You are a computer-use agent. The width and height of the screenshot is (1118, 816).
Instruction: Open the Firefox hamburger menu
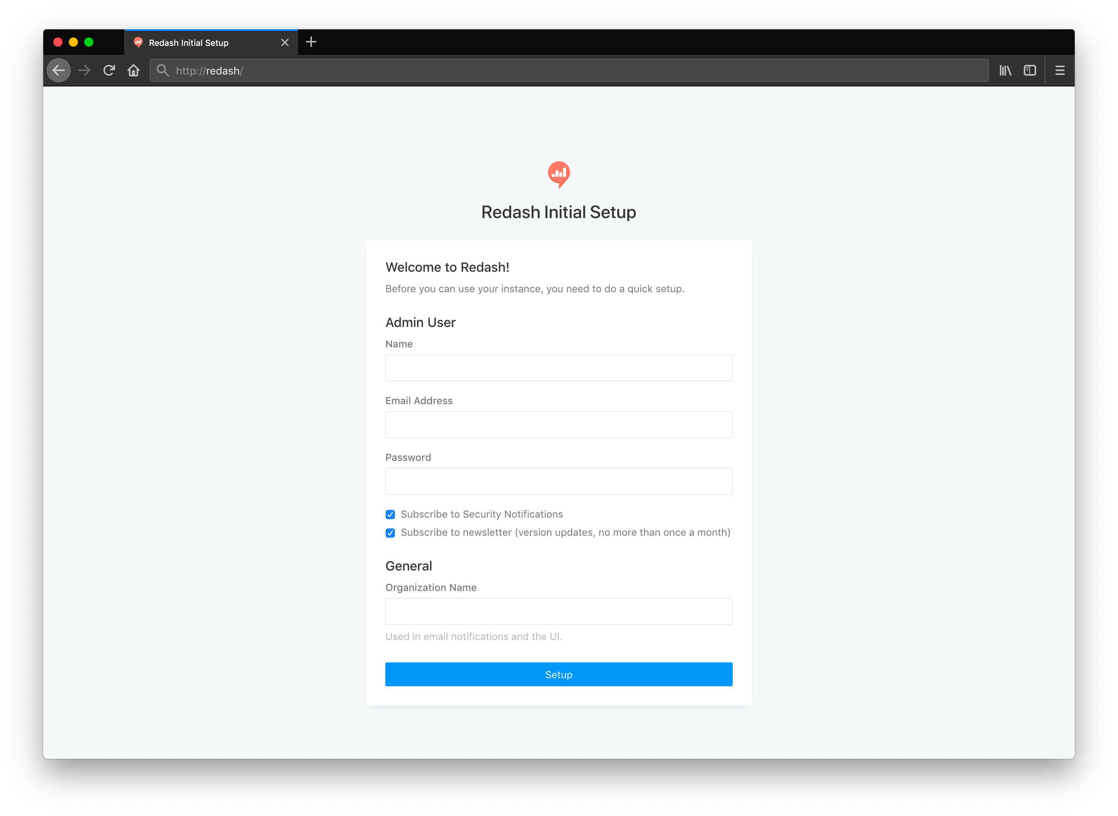pos(1060,70)
